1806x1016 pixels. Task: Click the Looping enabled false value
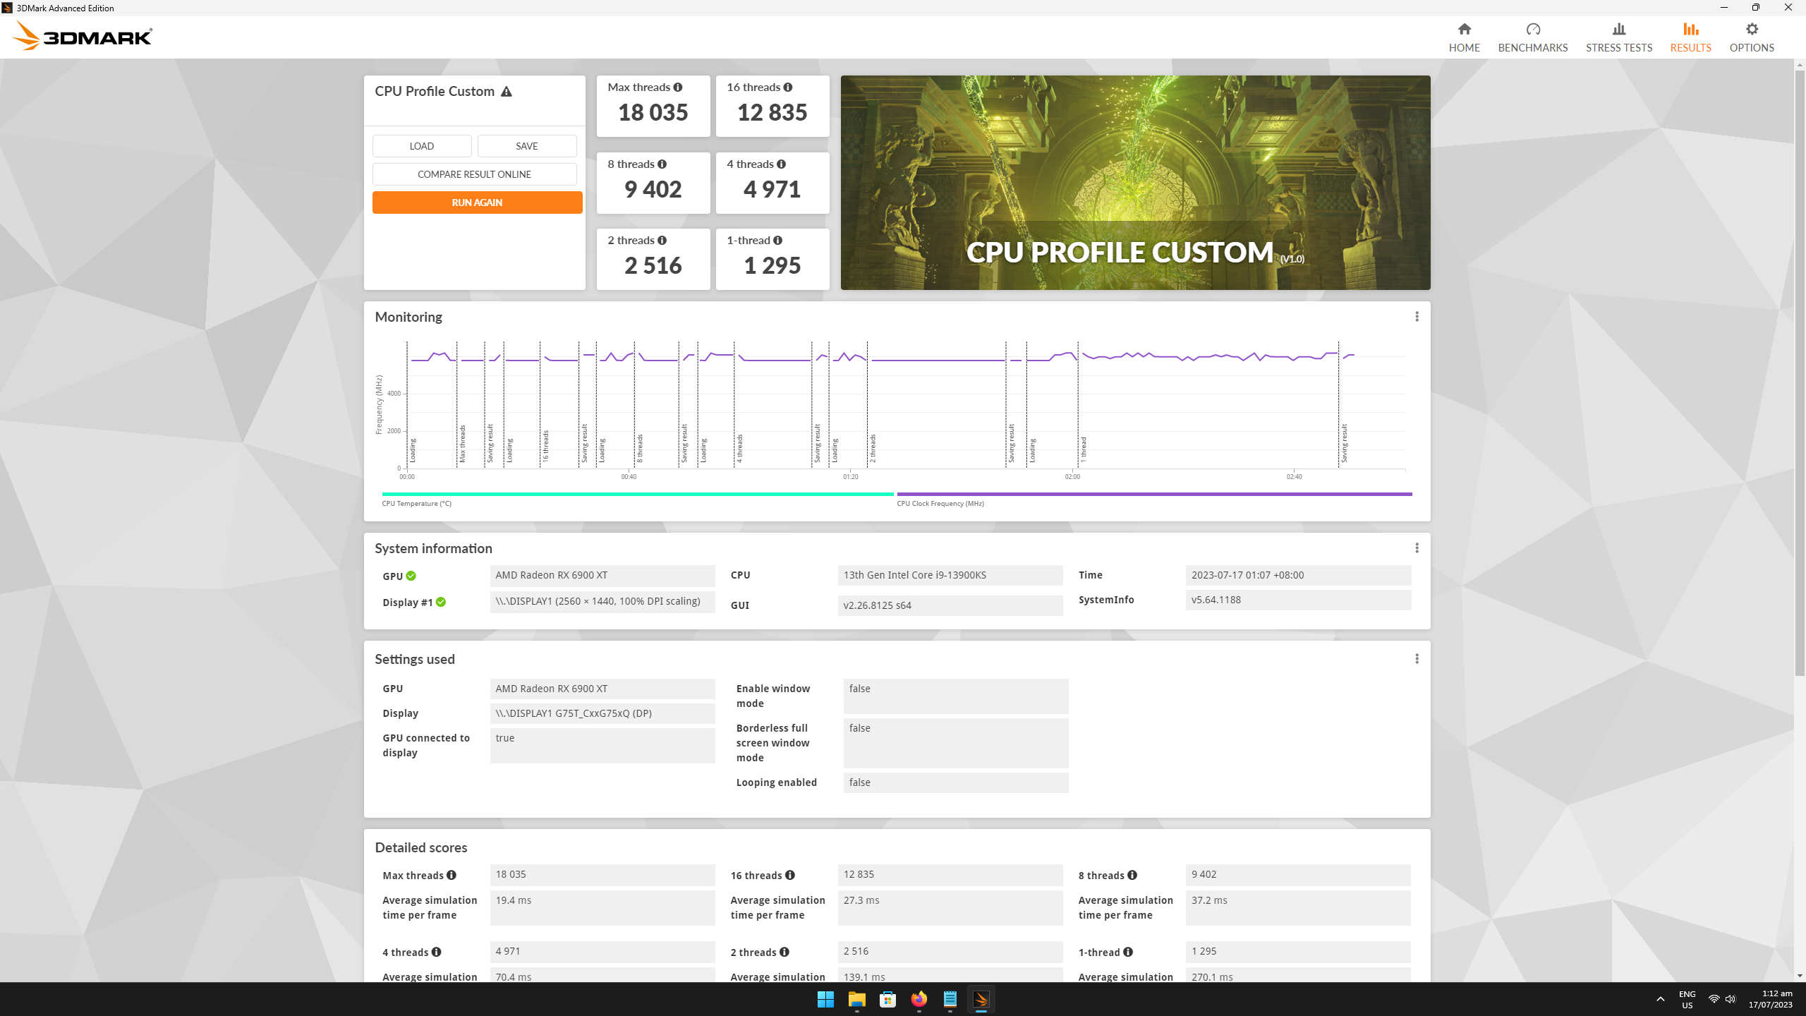[955, 783]
